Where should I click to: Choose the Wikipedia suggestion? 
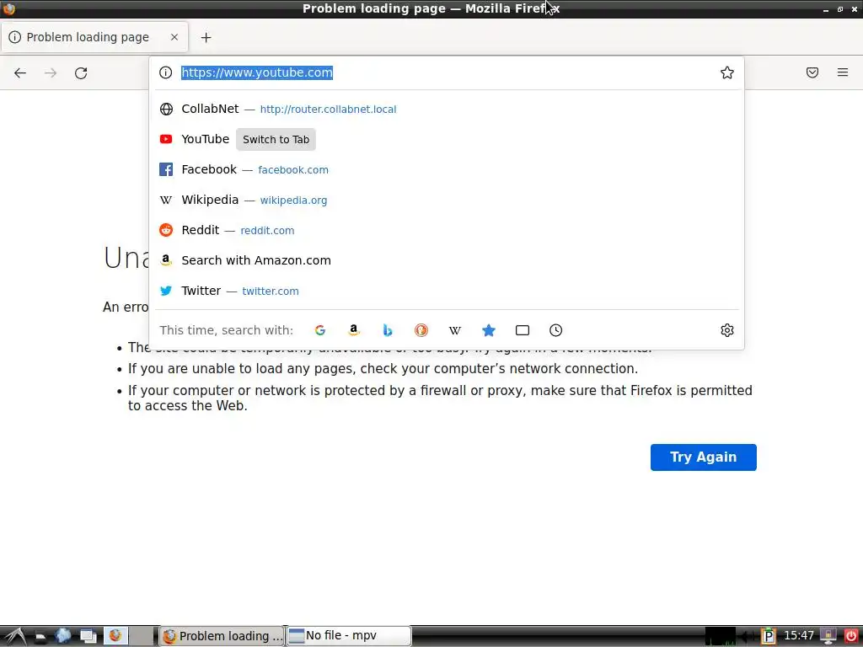point(447,200)
